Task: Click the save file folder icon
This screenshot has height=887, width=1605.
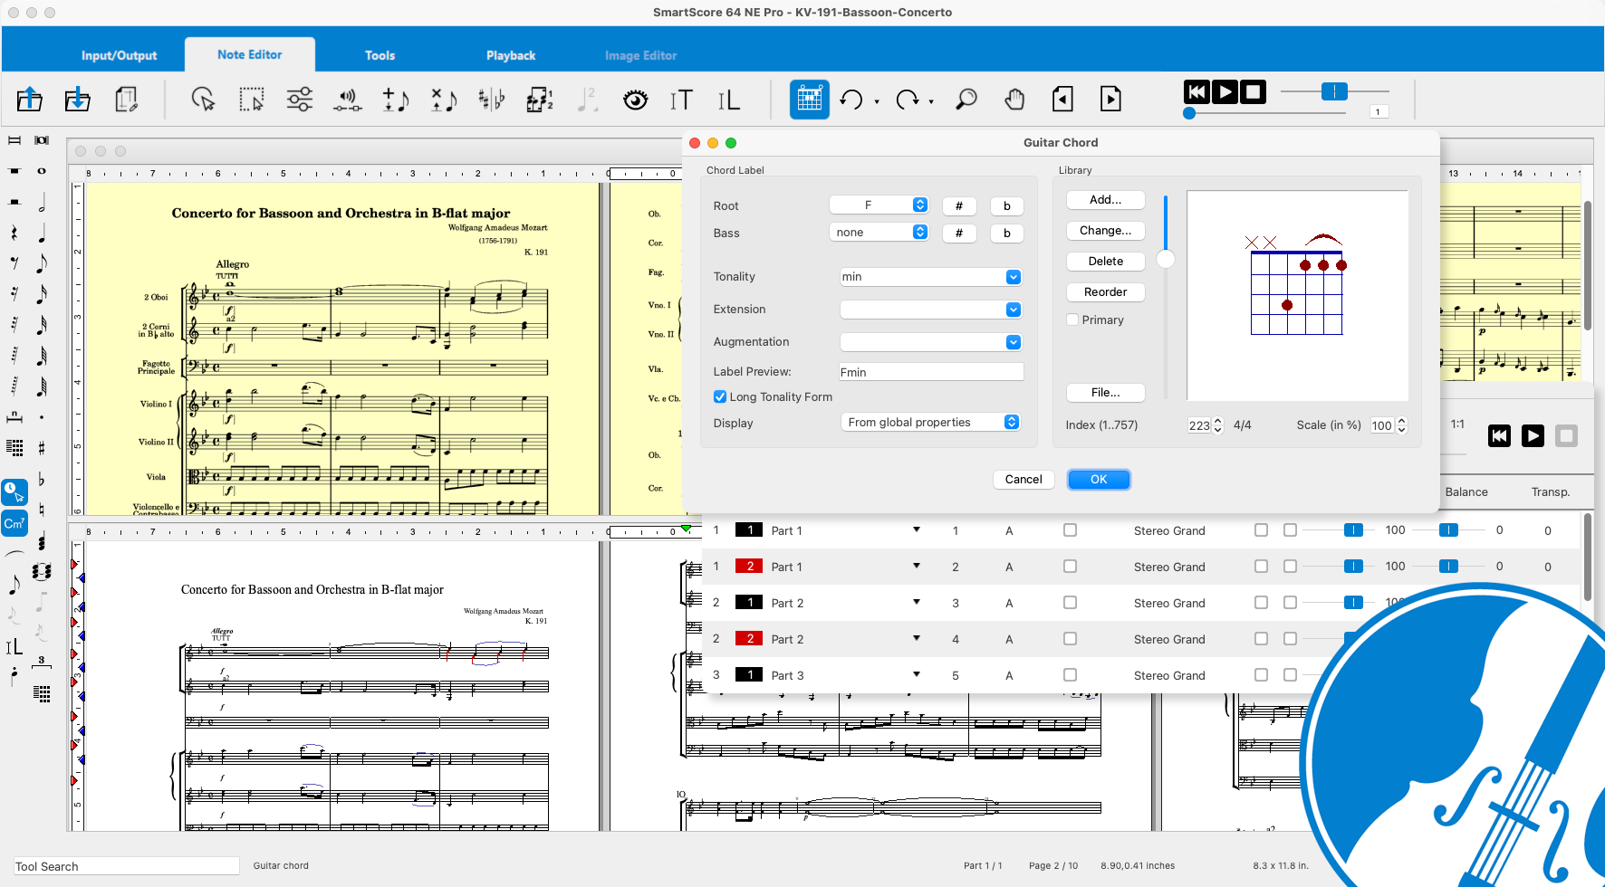Action: point(78,99)
